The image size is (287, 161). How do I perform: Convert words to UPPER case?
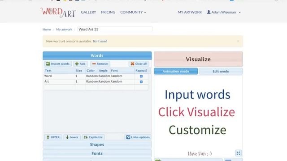click(x=53, y=137)
